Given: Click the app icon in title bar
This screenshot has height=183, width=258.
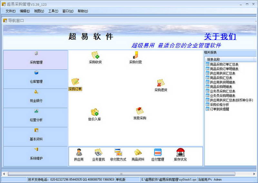Looking at the screenshot, I should 4,4.
